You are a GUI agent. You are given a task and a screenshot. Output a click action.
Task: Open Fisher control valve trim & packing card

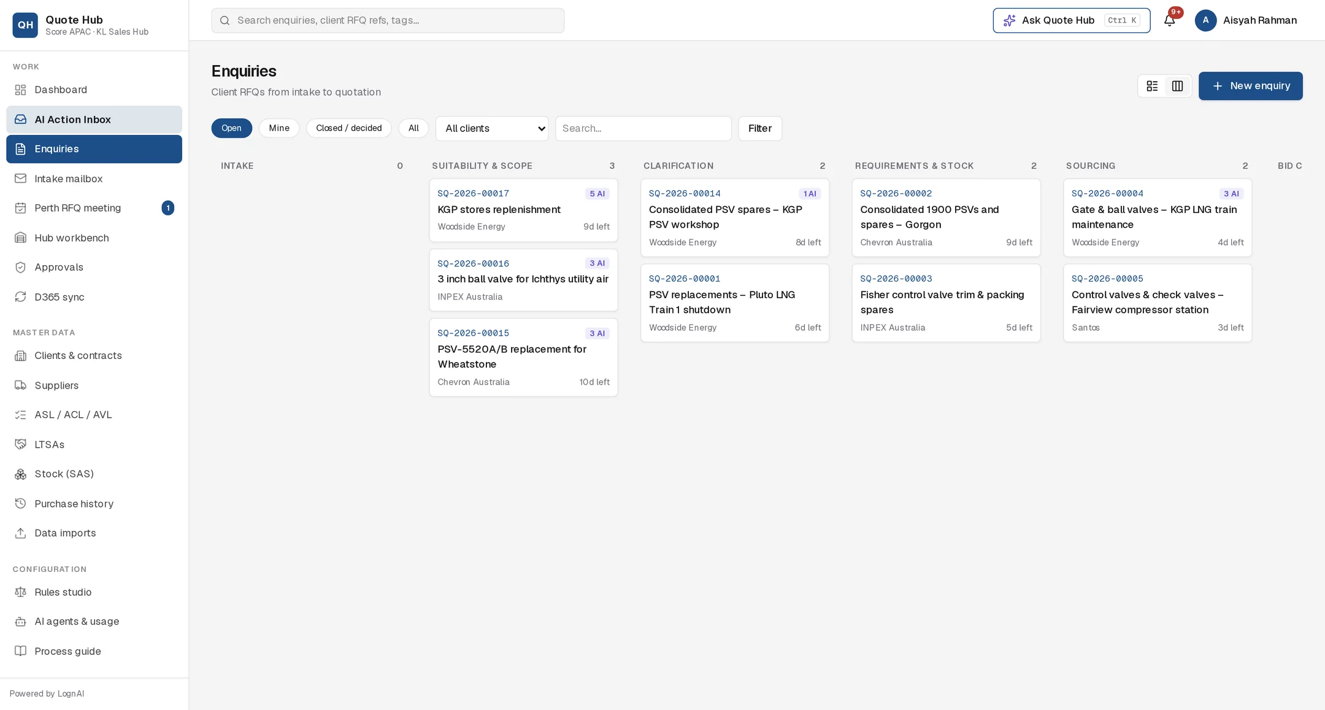(x=946, y=303)
